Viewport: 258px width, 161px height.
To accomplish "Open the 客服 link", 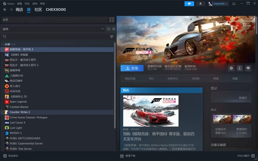I will tap(235, 79).
